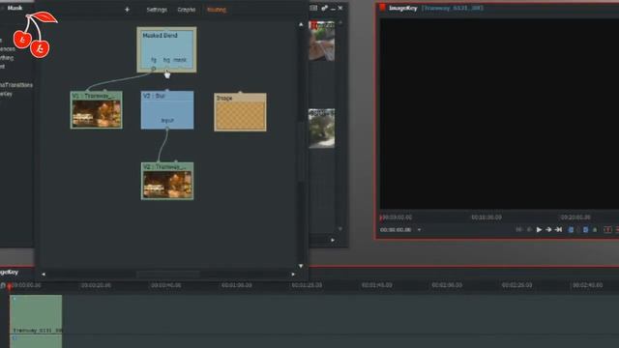Select the Masked Blend node

pos(166,49)
